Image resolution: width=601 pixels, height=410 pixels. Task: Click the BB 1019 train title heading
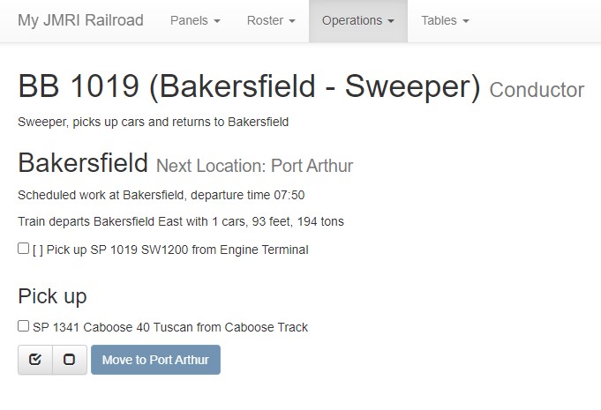(x=249, y=86)
